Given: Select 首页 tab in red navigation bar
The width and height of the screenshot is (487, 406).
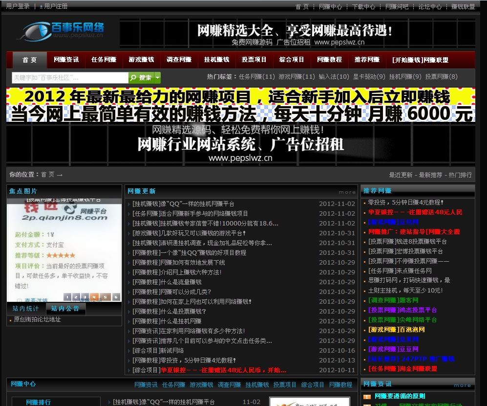Looking at the screenshot, I should [x=29, y=60].
